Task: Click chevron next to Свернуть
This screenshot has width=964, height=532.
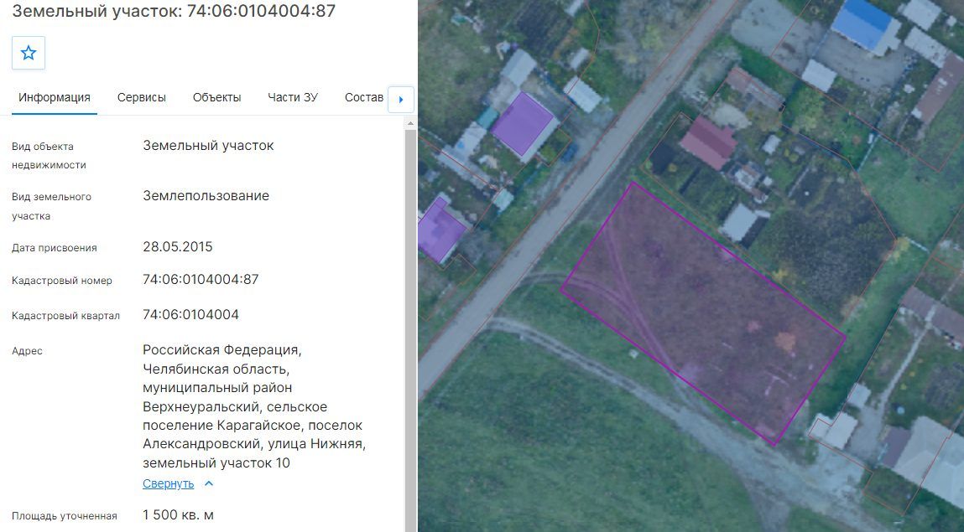Action: pos(208,483)
